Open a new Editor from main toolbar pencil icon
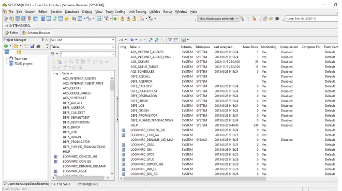This screenshot has width=342, height=191. tap(6, 19)
